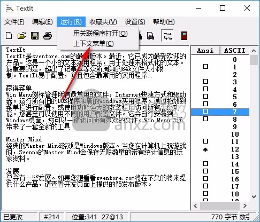This screenshot has height=222, width=260.
Task: Open the 帮助(H) menu
Action: [x=164, y=22]
